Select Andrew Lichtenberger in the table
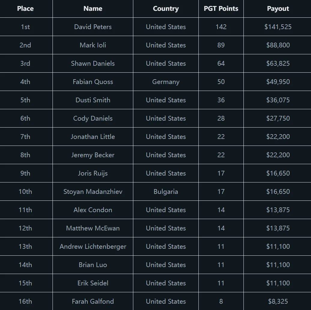Image resolution: width=311 pixels, height=310 pixels. click(x=93, y=246)
